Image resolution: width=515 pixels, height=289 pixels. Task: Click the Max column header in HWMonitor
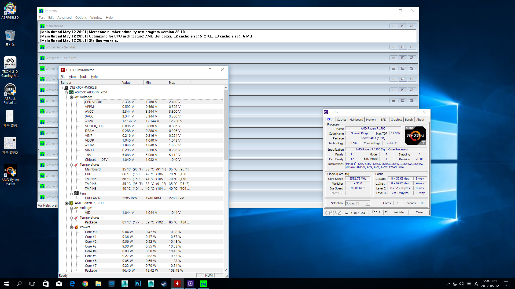(x=178, y=83)
